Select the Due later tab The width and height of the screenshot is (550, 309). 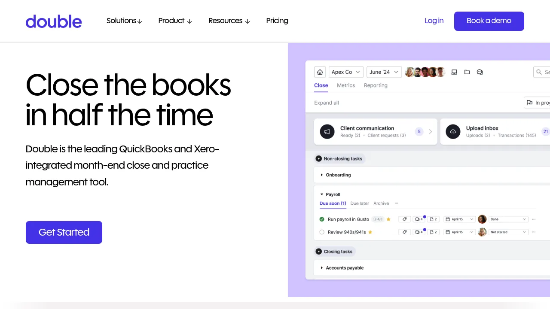coord(360,203)
